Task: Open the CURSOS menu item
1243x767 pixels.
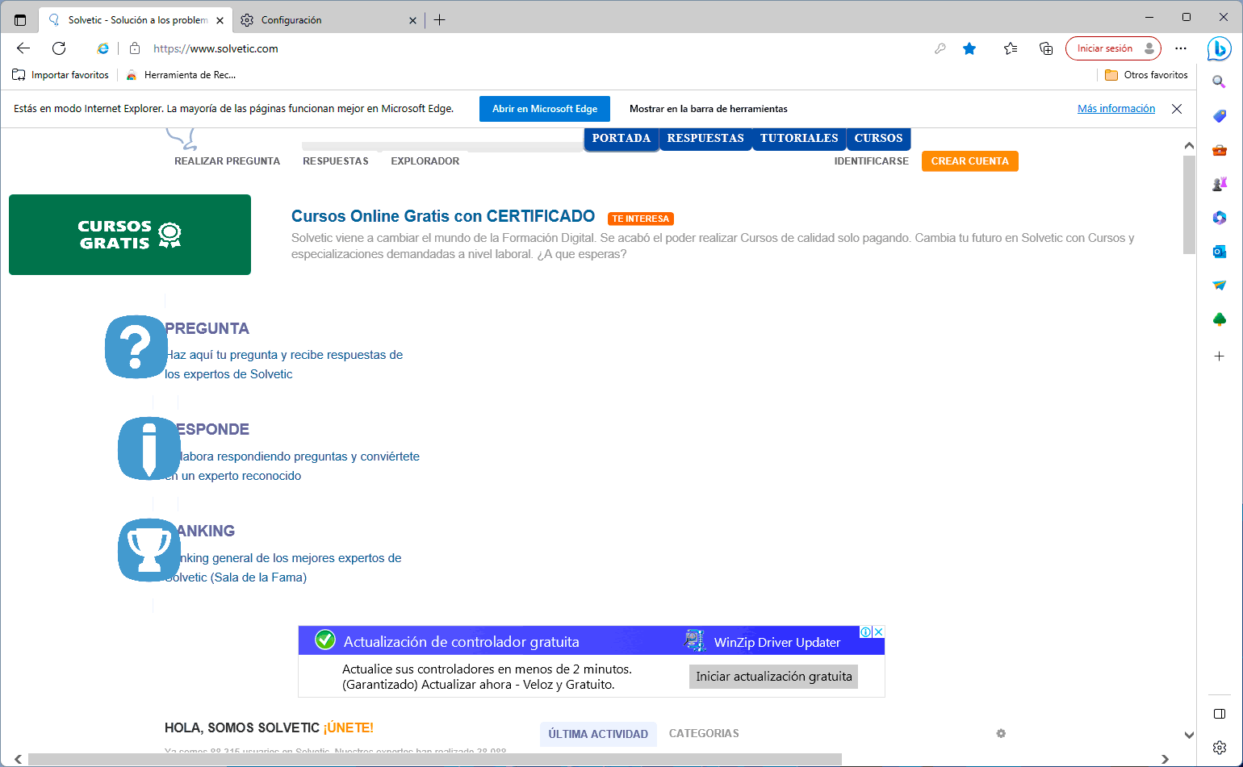Action: pos(878,139)
